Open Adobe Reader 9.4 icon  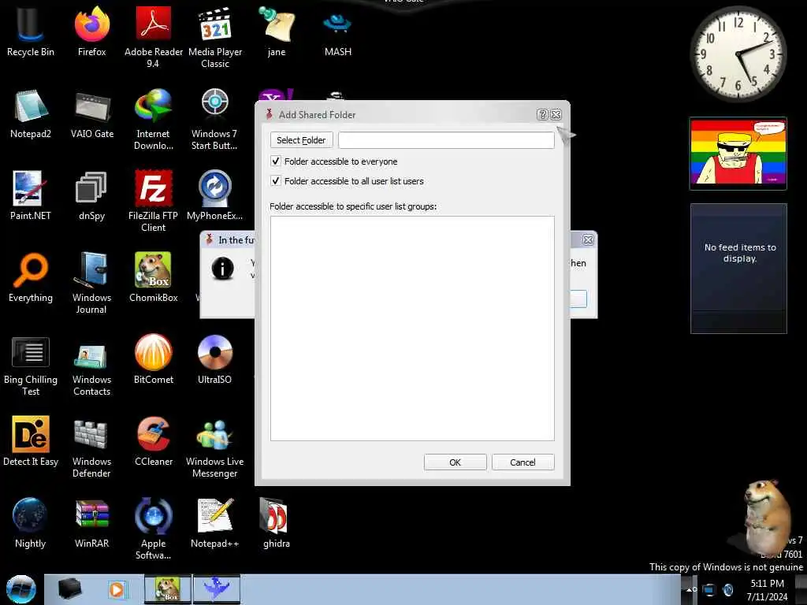coord(153,37)
